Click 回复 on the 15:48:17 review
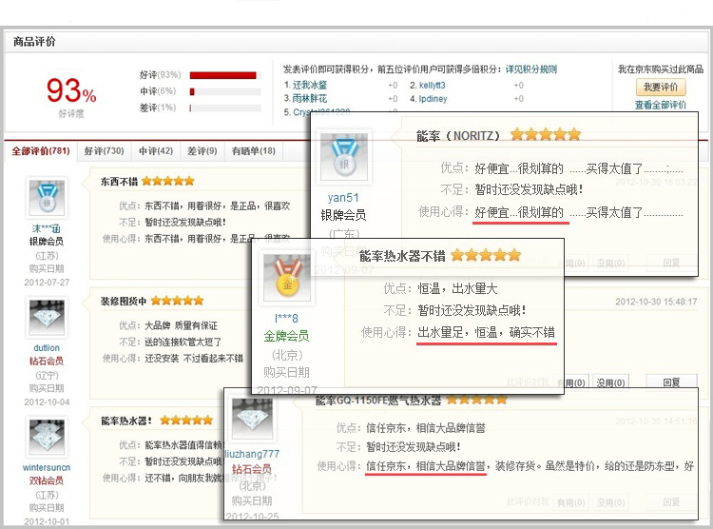The height and width of the screenshot is (529, 713). click(671, 382)
